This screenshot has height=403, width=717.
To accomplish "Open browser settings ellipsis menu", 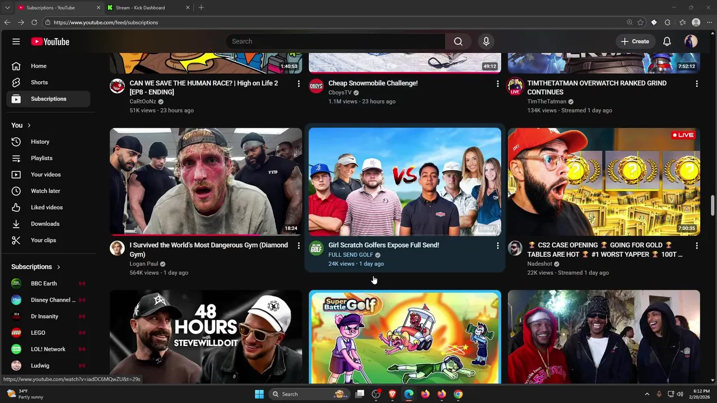I will pos(710,22).
